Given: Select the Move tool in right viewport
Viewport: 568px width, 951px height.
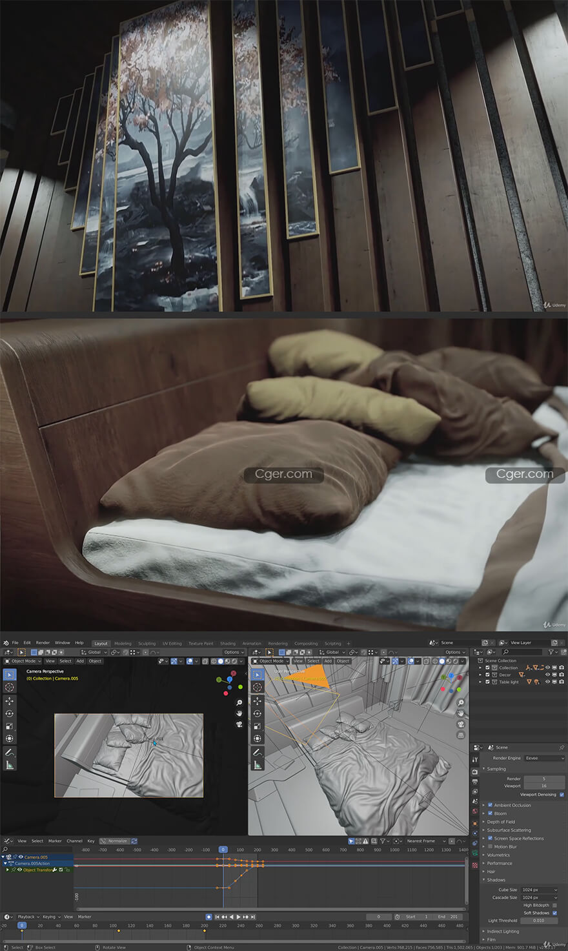Looking at the screenshot, I should coord(257,700).
